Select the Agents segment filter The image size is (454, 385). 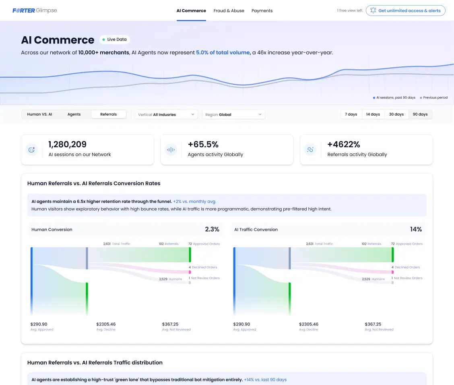(74, 114)
